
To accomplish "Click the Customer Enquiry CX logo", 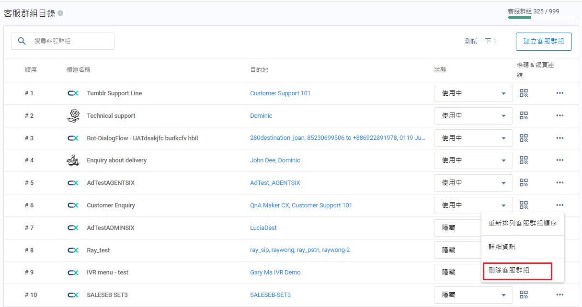I will coord(73,205).
